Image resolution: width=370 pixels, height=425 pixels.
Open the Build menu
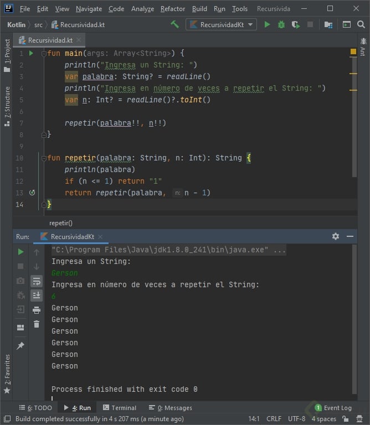(x=199, y=9)
